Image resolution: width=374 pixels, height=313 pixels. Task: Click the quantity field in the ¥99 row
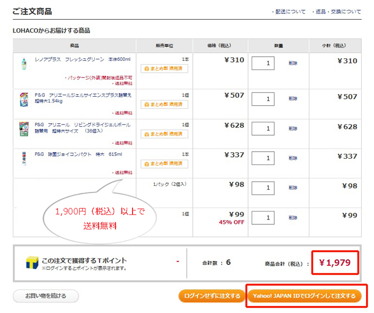263,217
